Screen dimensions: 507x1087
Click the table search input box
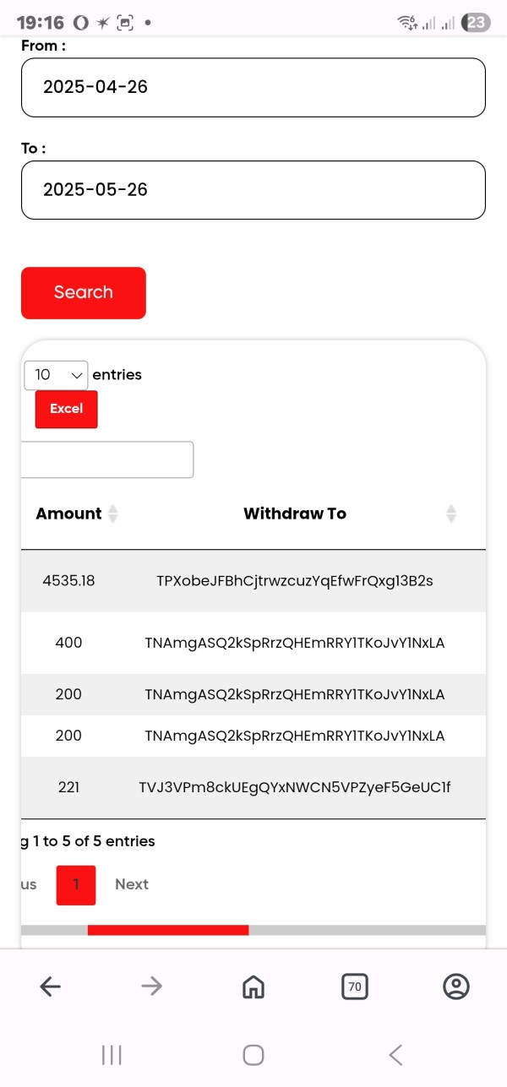tap(107, 459)
